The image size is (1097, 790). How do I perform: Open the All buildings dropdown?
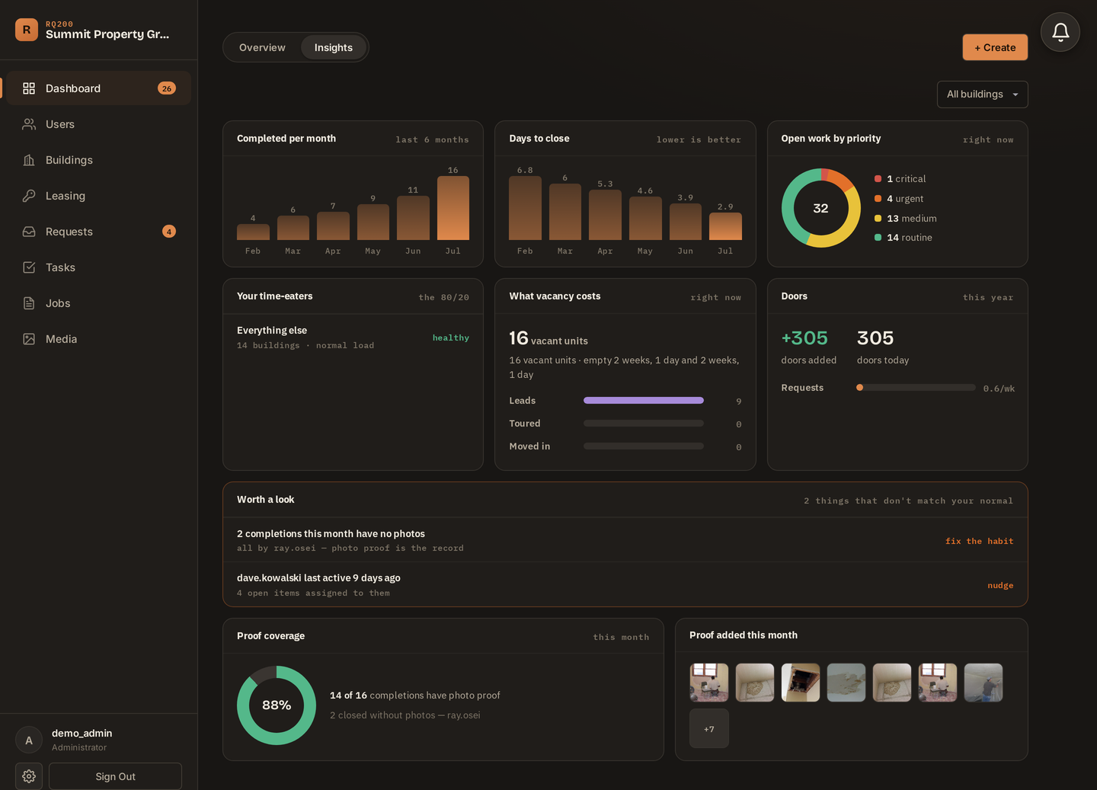[x=983, y=94]
